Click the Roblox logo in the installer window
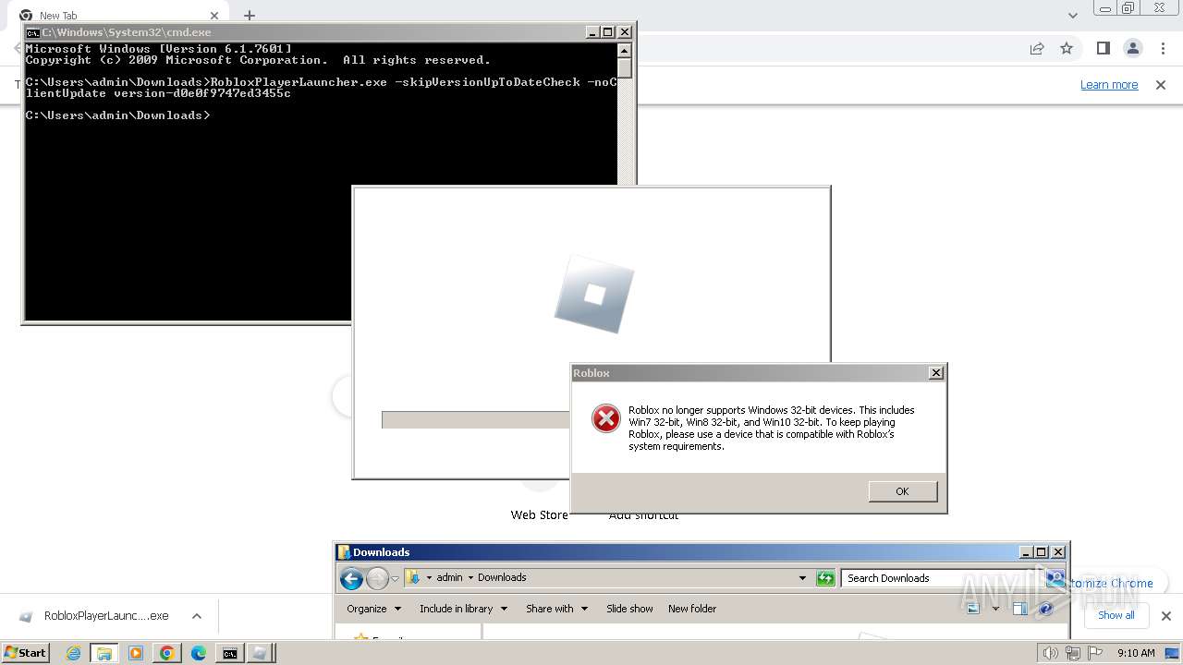The height and width of the screenshot is (665, 1183). [x=594, y=294]
